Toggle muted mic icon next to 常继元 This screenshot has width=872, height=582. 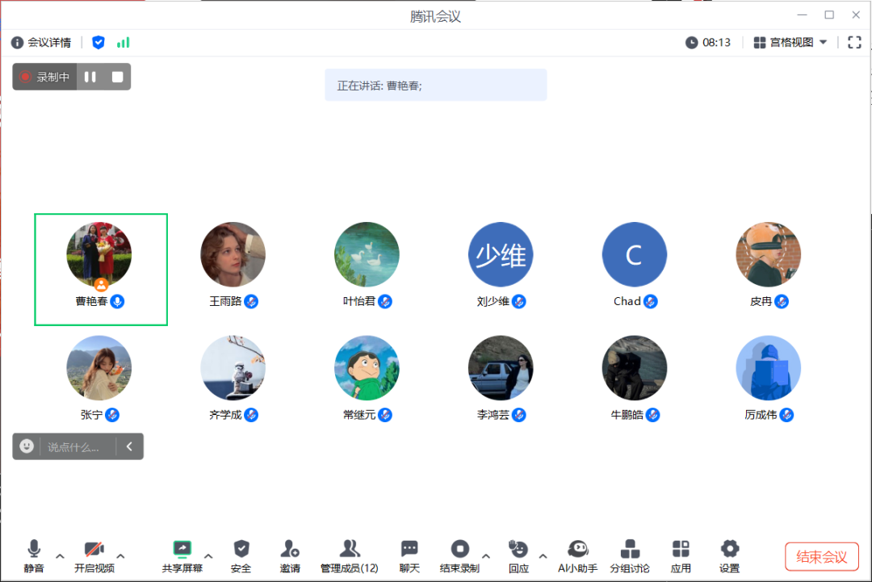pos(385,415)
